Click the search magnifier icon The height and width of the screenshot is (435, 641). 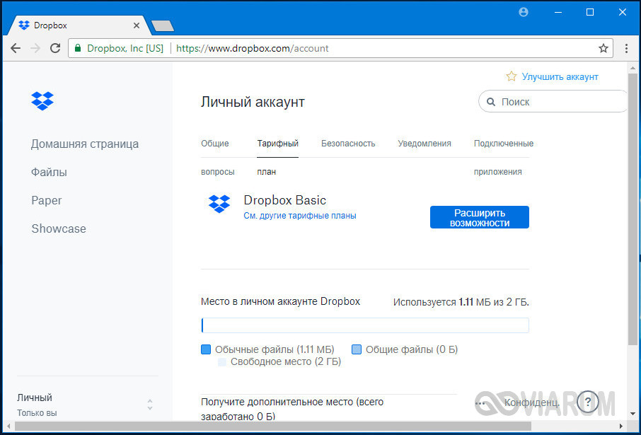click(490, 102)
